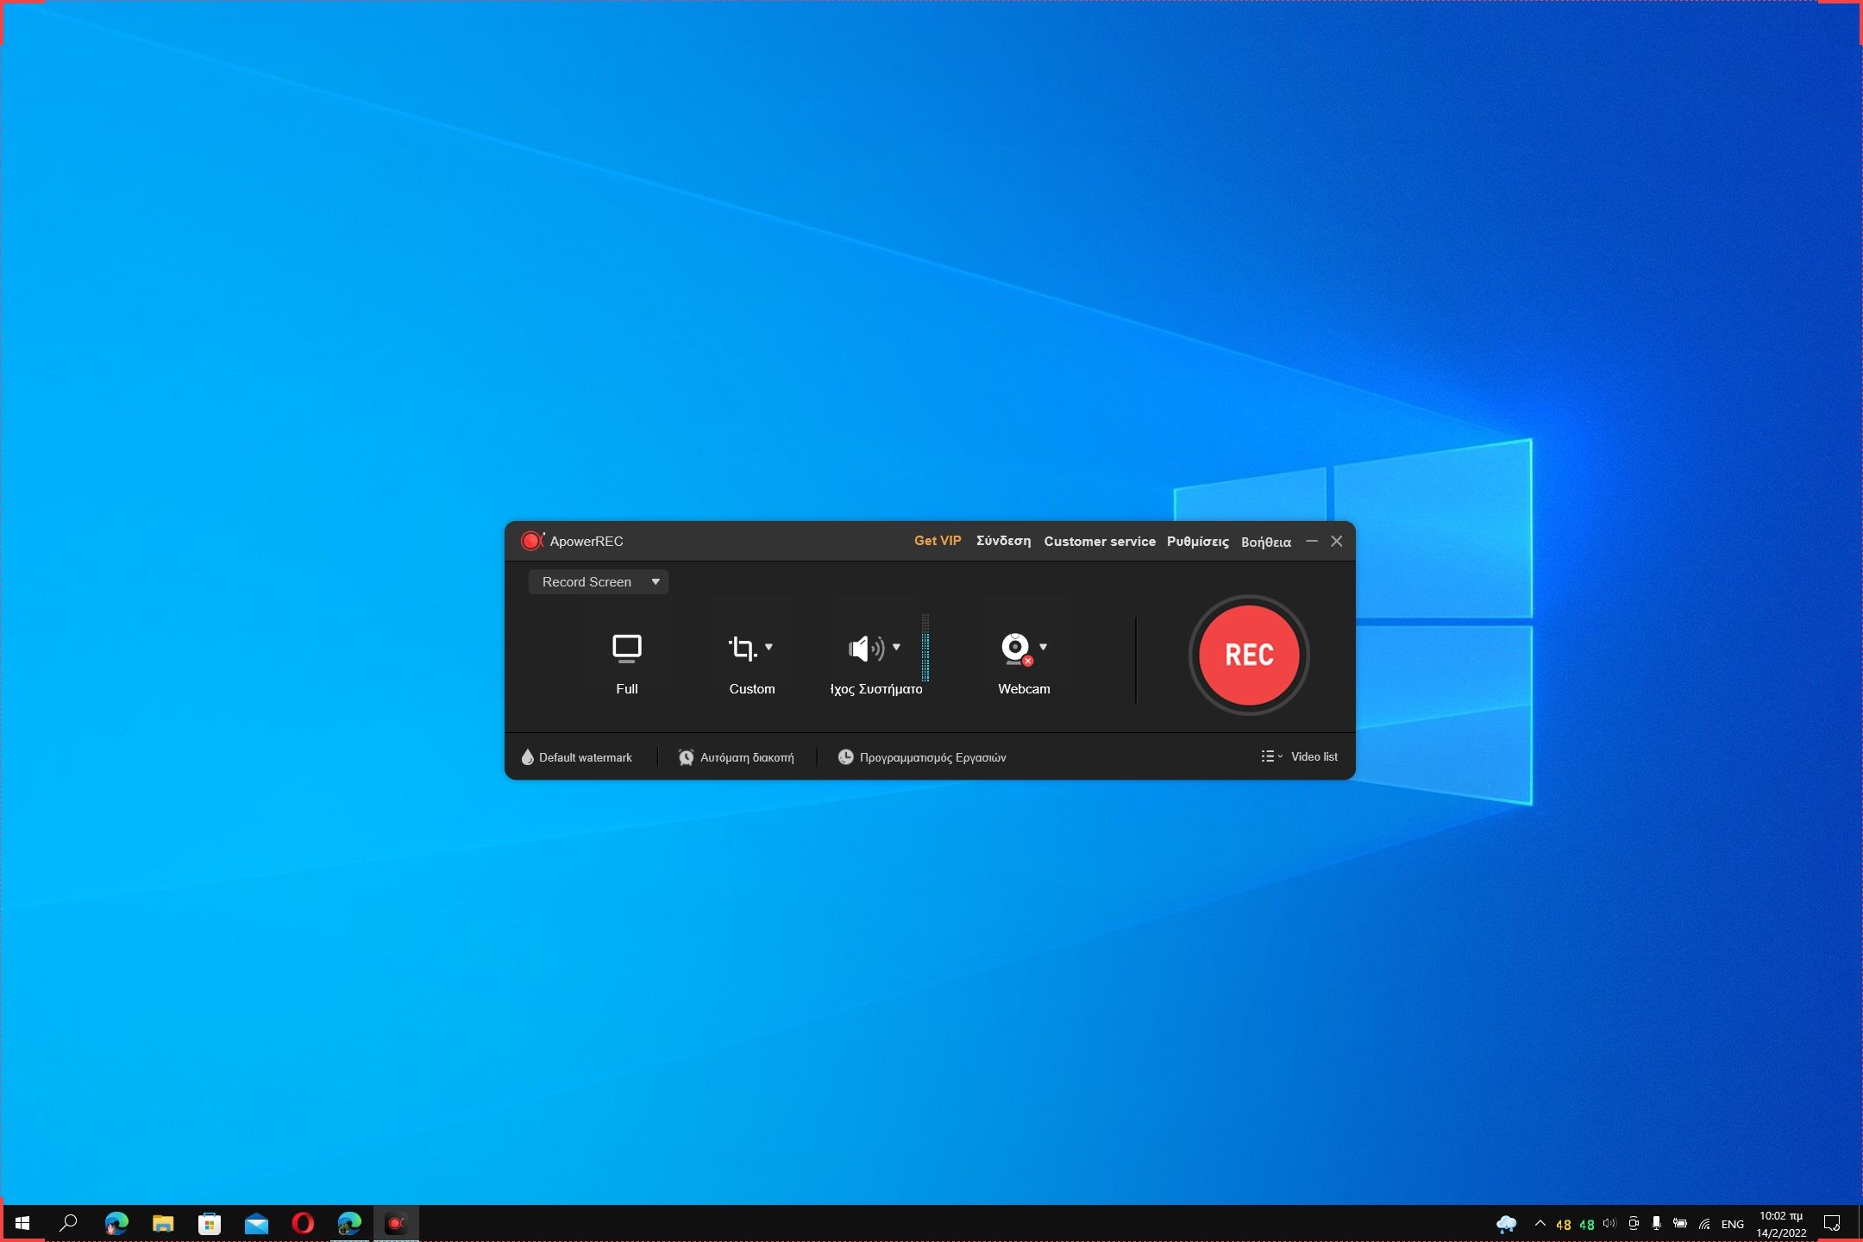The image size is (1863, 1242).
Task: Expand the Custom region dropdown arrow
Action: point(768,647)
